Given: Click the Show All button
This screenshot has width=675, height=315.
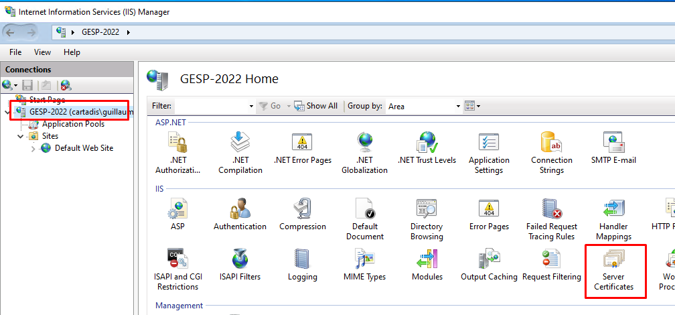Looking at the screenshot, I should [x=316, y=106].
